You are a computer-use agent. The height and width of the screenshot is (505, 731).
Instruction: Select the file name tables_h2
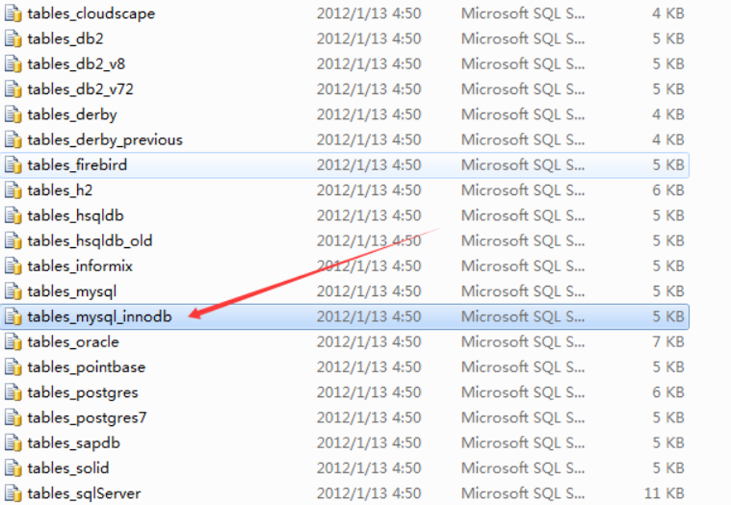pyautogui.click(x=60, y=189)
